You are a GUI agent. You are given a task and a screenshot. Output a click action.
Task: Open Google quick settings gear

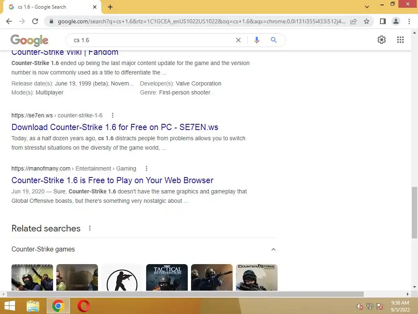382,40
